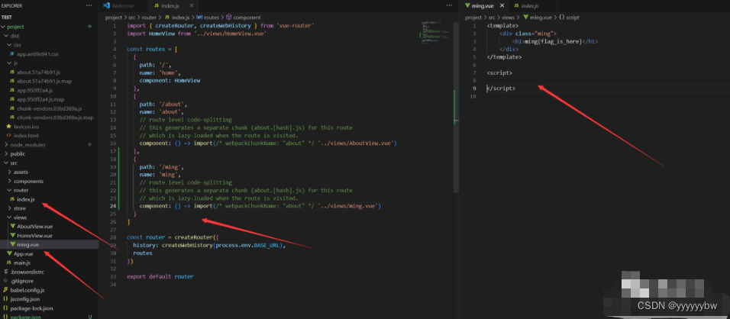The width and height of the screenshot is (730, 319).
Task: Select index.js tab in left editor group
Action: 173,5
